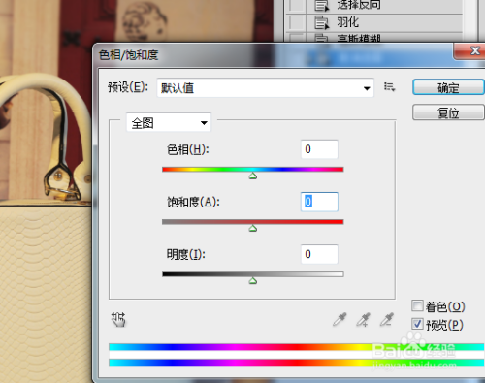The image size is (485, 383).
Task: Click the 明度(I) slider handle
Action: 253,281
